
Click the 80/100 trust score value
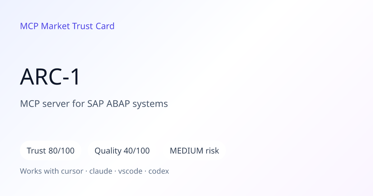(62, 151)
